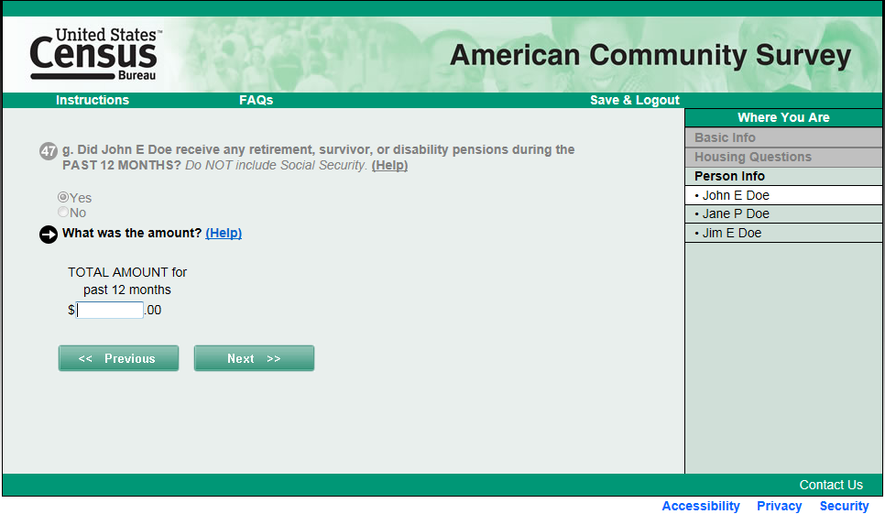Click the Where You Are panel header
Viewport: 885px width, 514px height.
[x=783, y=117]
